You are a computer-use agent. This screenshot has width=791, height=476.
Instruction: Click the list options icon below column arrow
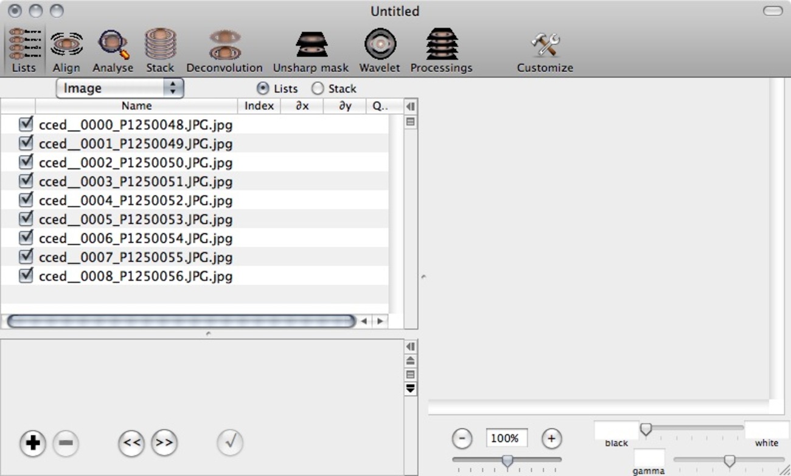(x=411, y=122)
